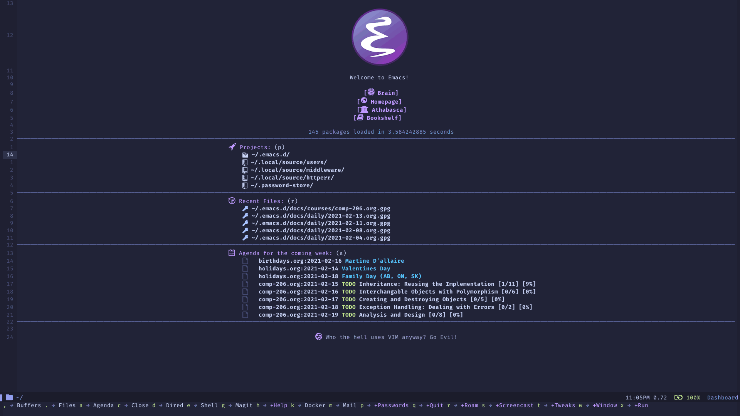Open ~/.local/source/users/ project
740x416 pixels.
pyautogui.click(x=289, y=162)
